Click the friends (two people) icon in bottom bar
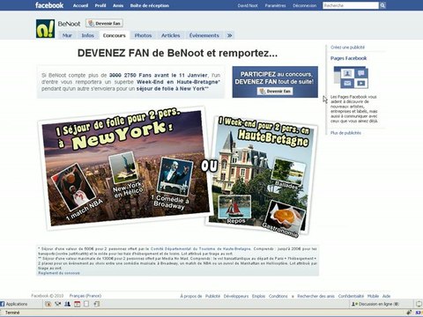Viewport: 423px width, 317px height. click(x=67, y=304)
